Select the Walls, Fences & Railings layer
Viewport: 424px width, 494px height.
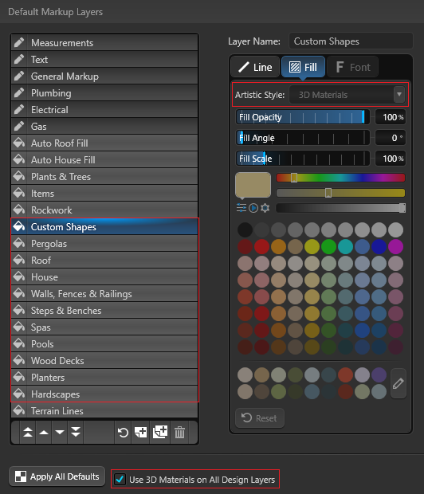[104, 293]
